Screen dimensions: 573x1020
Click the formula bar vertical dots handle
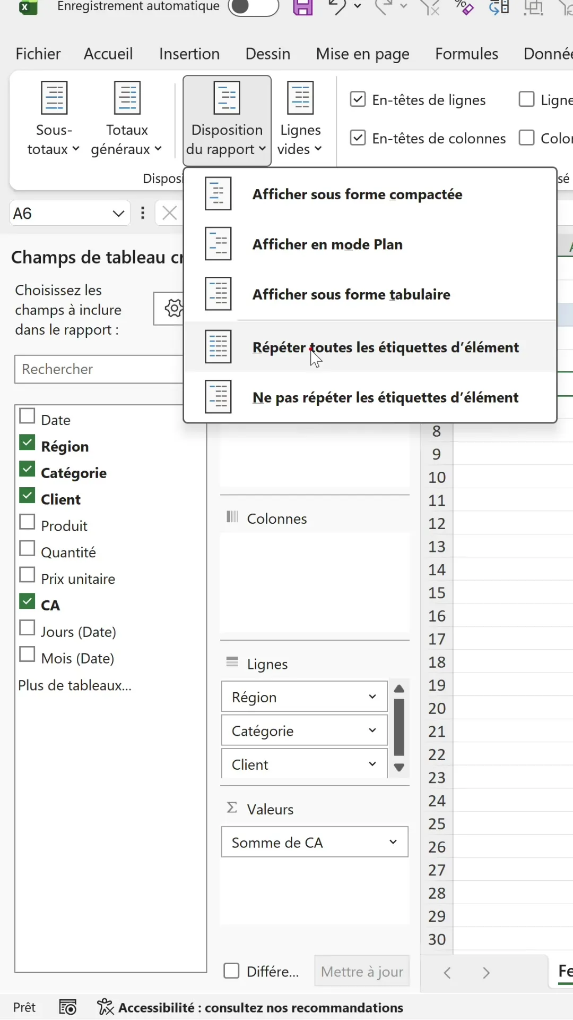click(x=142, y=213)
